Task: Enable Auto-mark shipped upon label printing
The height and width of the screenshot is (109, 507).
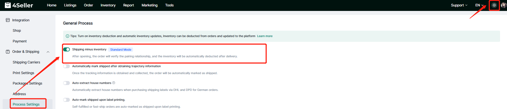Action: coord(66,100)
